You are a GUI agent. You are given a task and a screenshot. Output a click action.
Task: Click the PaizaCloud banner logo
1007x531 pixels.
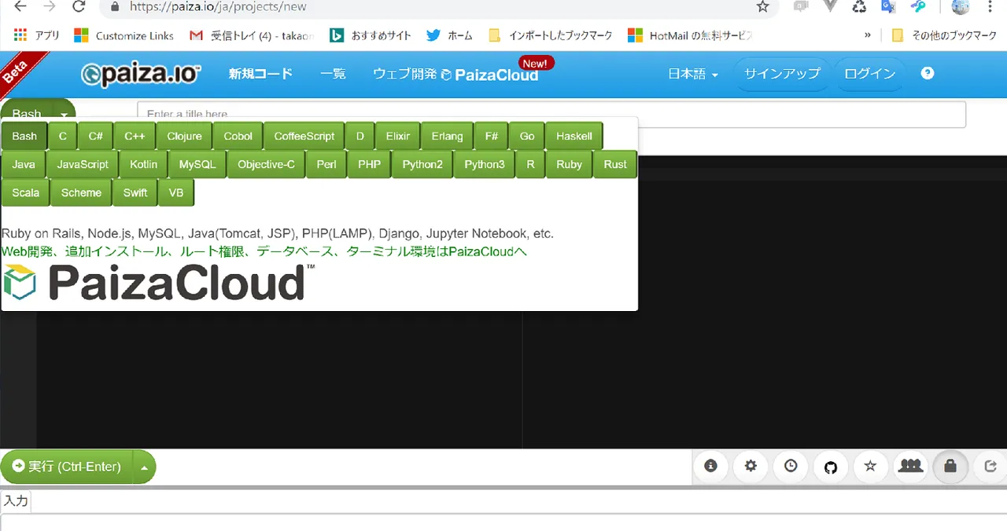point(158,283)
